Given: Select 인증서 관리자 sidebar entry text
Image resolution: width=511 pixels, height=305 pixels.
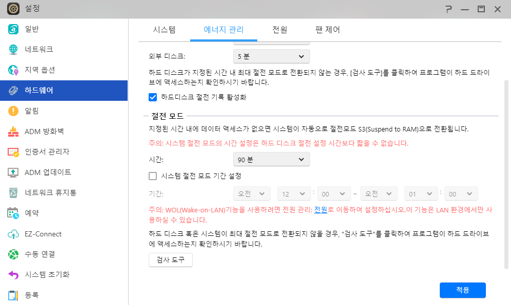Looking at the screenshot, I should tap(47, 151).
